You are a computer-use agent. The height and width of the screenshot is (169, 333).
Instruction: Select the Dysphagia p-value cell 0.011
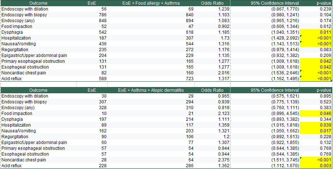[316, 32]
